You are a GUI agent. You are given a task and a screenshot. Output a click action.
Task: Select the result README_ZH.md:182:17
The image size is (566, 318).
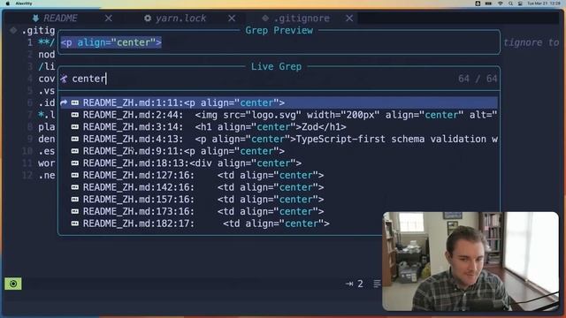tap(279, 223)
